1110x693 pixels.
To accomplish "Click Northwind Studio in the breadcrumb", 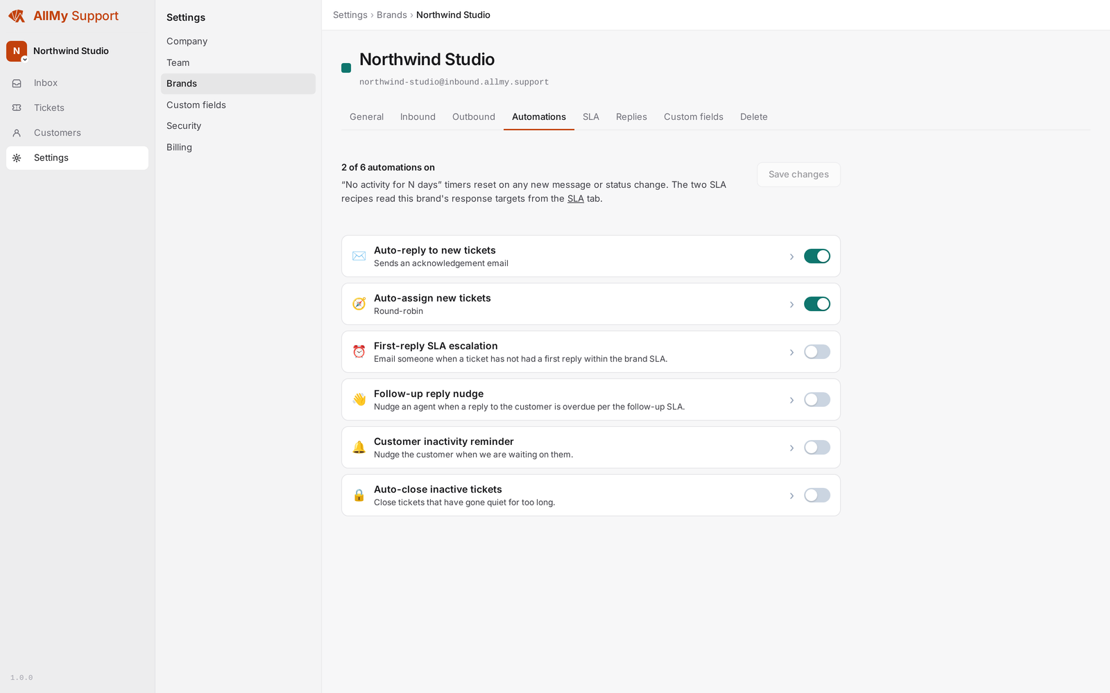I will pos(453,15).
